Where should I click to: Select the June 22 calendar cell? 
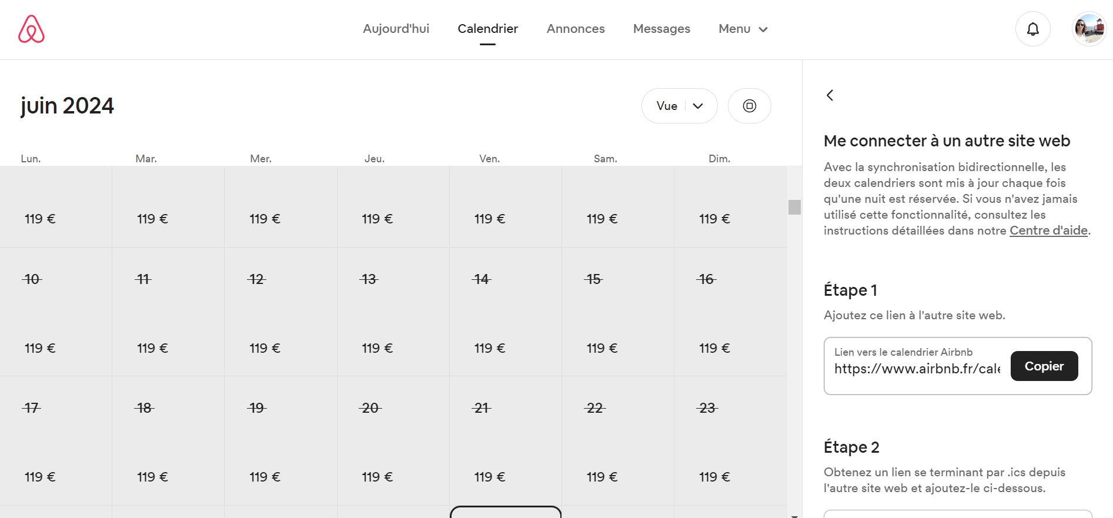click(x=618, y=440)
